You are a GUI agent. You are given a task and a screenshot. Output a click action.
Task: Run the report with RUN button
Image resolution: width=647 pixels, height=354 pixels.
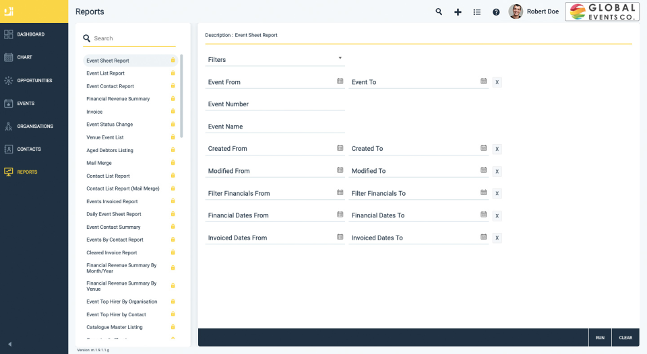click(x=600, y=338)
